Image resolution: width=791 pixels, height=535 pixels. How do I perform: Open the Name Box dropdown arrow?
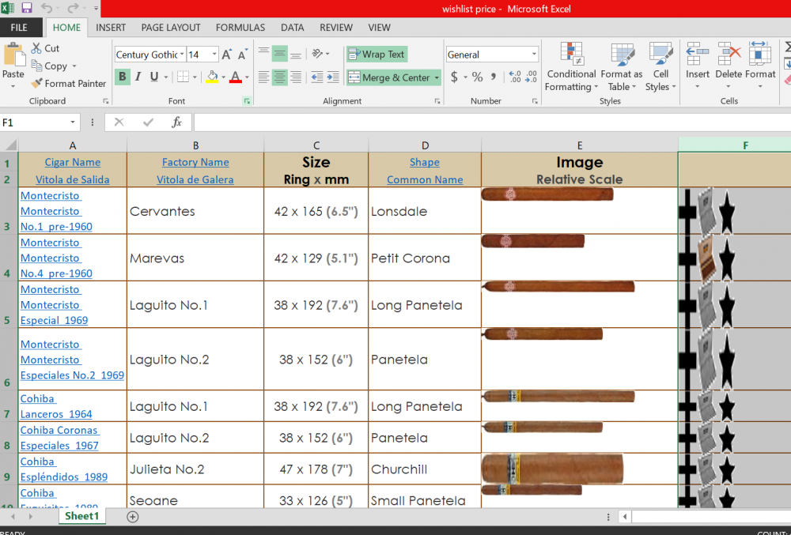click(73, 122)
